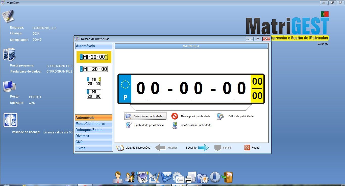Click the MATRÍCULA header bar
Viewport: 345px width, 186px height.
point(191,46)
